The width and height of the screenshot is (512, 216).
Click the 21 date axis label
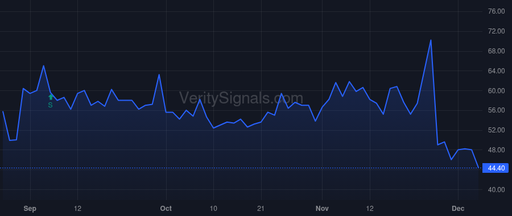(261, 209)
